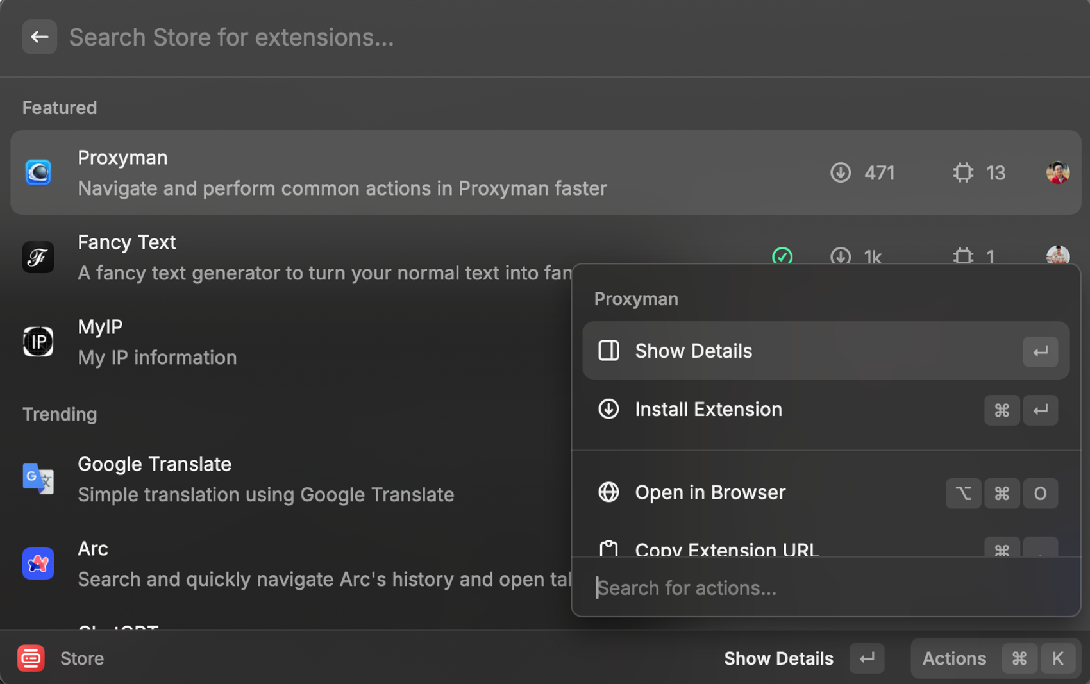Click the Fancy Text author avatar
The image size is (1090, 684).
(1058, 255)
